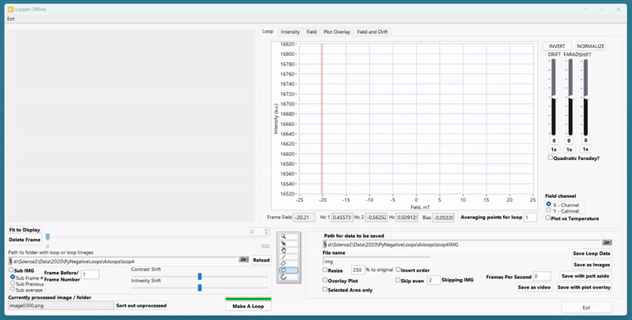Click the bottom-right Exit button
This screenshot has height=320, width=632.
[586, 307]
